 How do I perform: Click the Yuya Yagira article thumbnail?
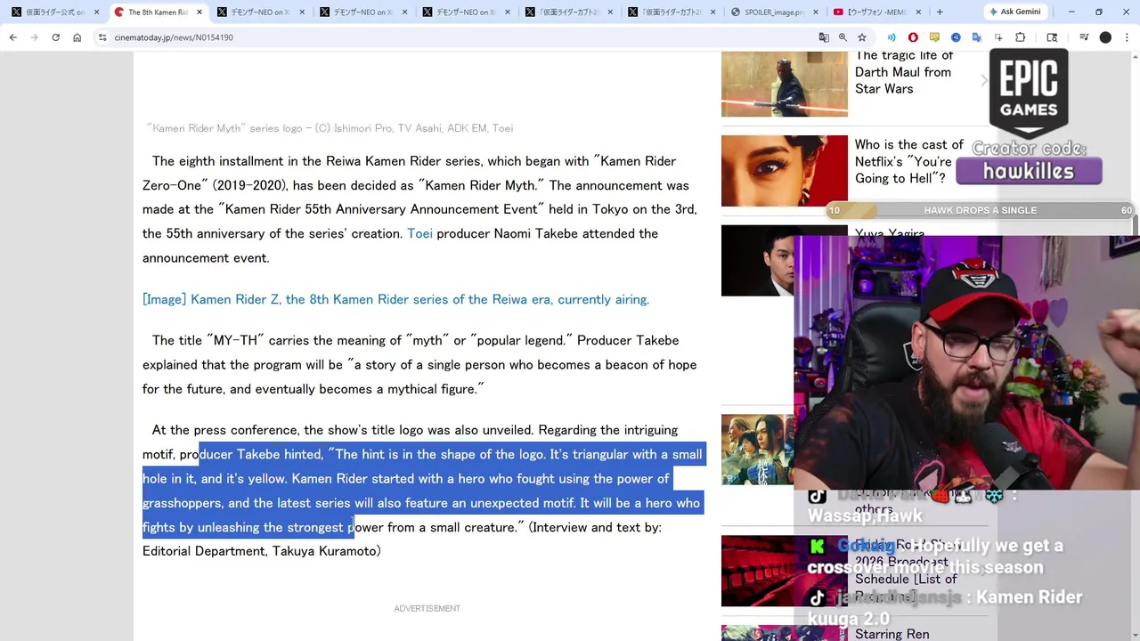(x=757, y=260)
